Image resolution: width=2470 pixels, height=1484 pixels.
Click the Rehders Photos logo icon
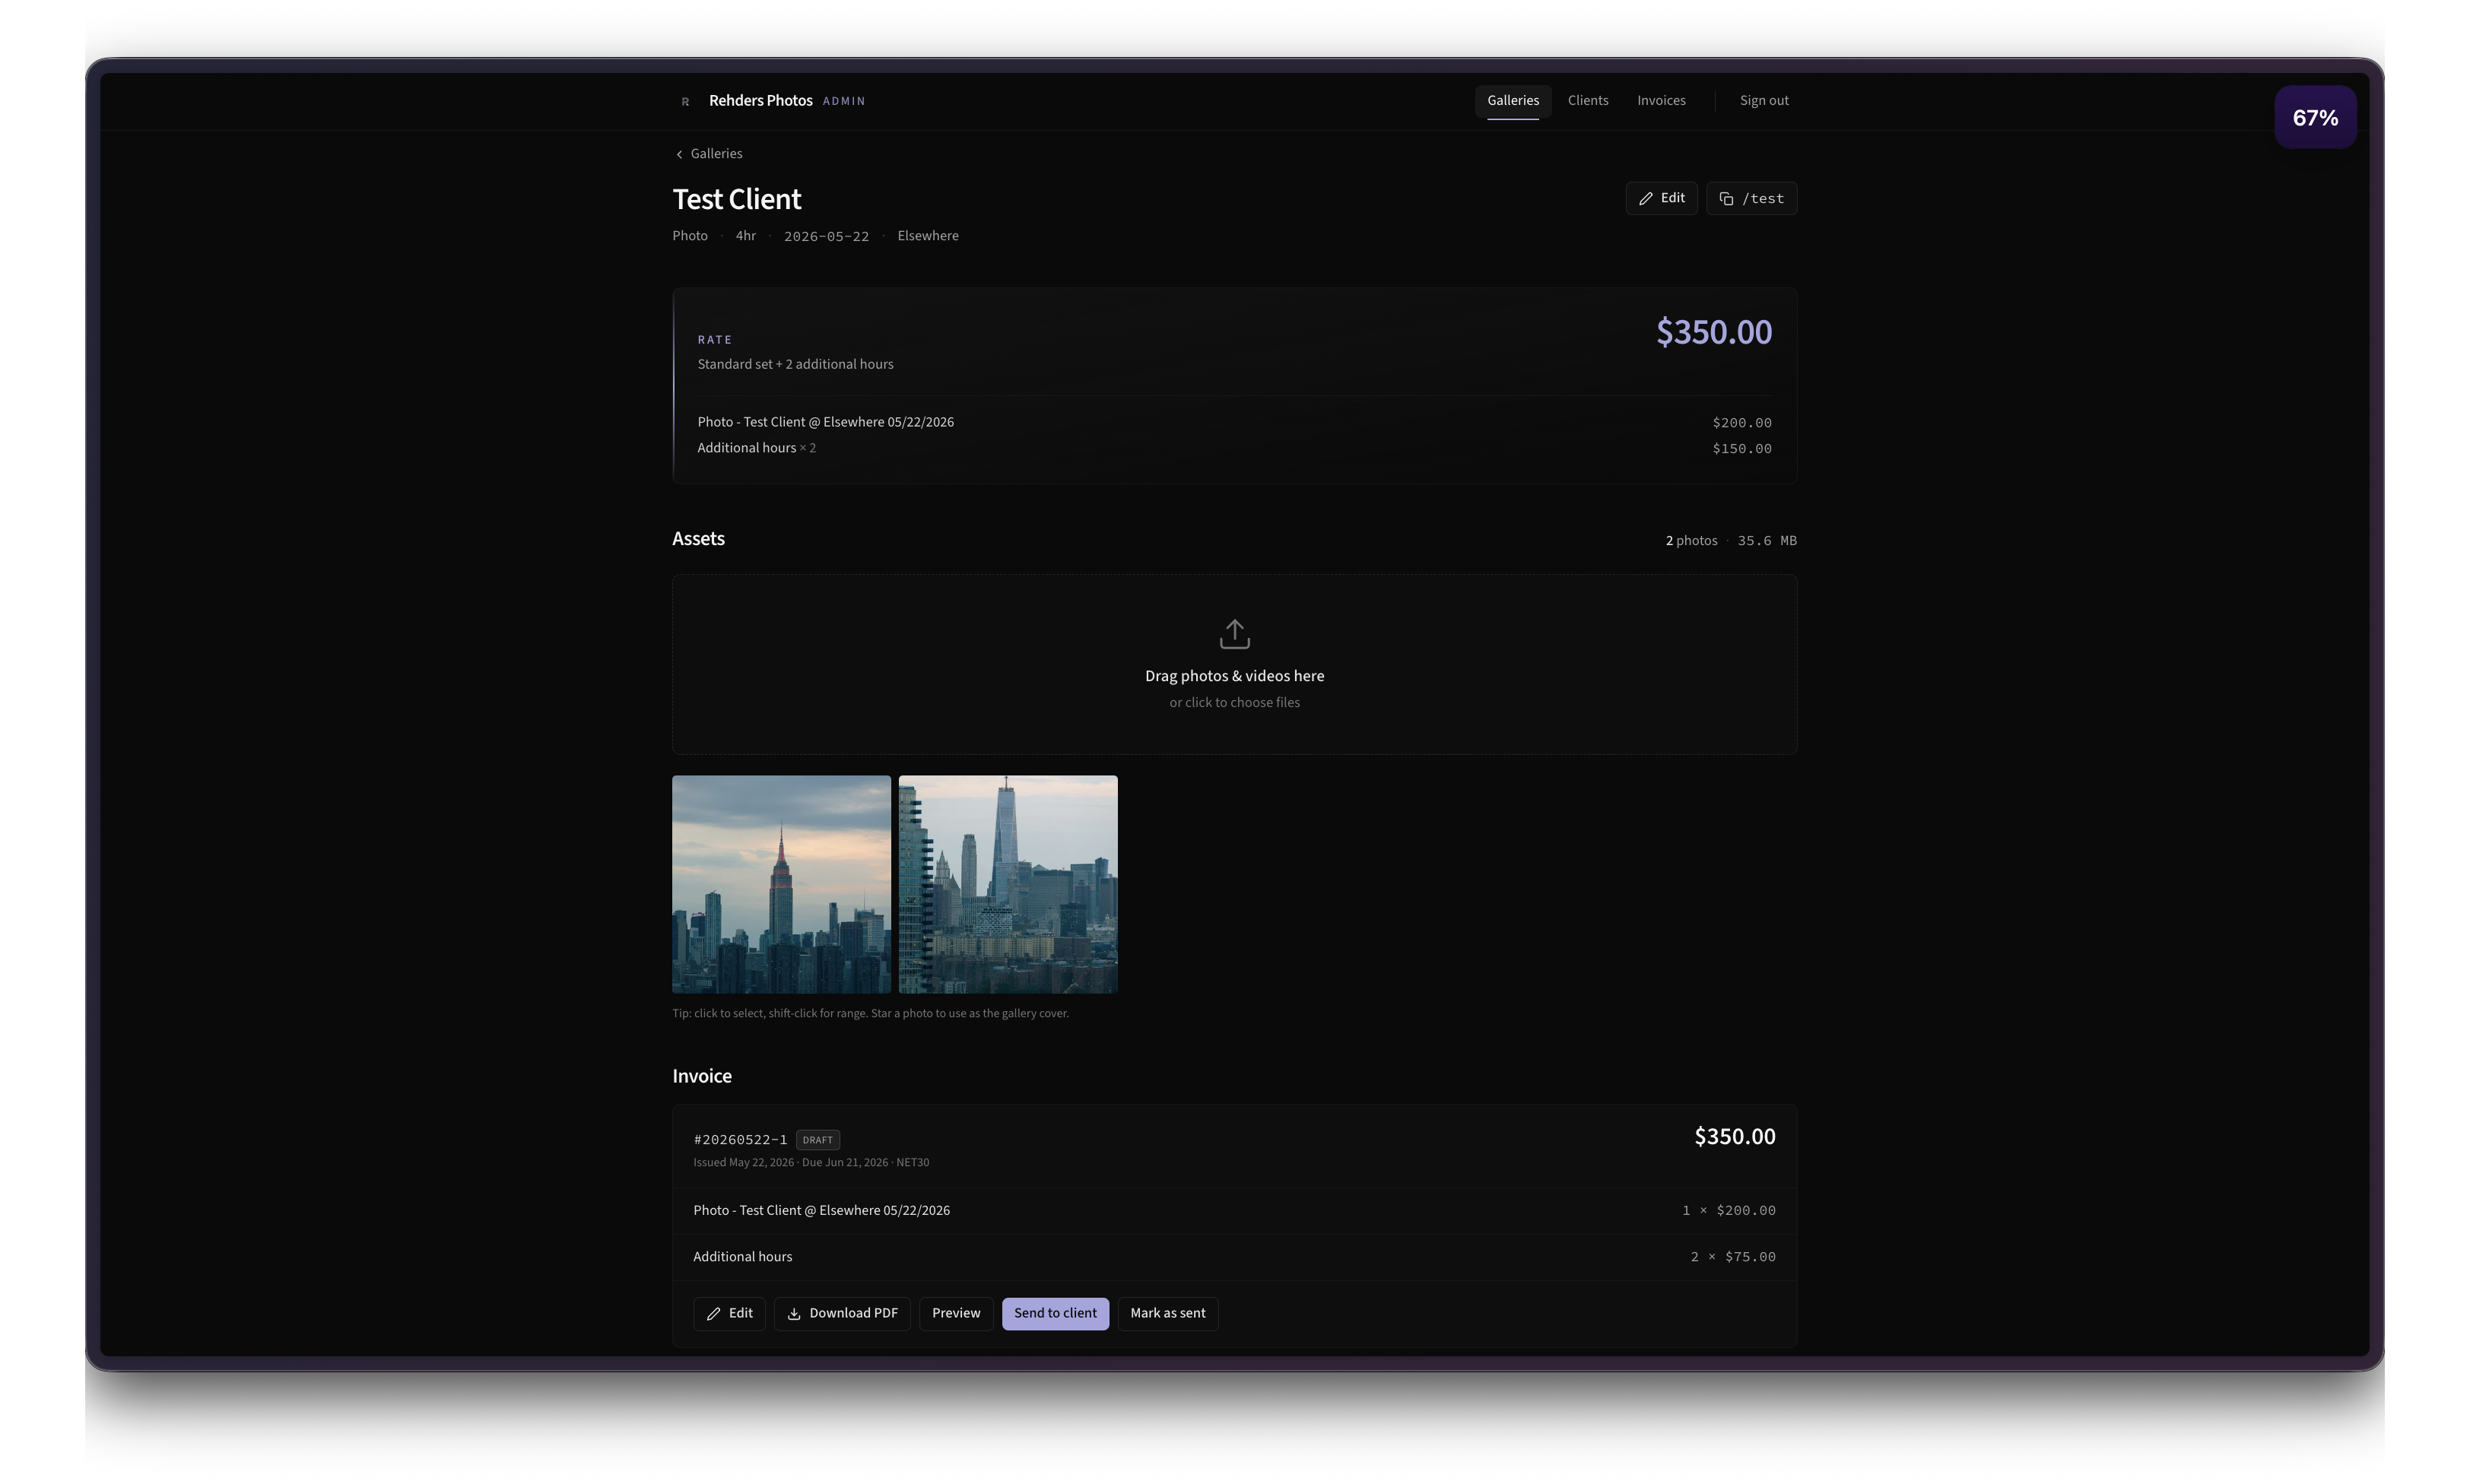coord(685,101)
